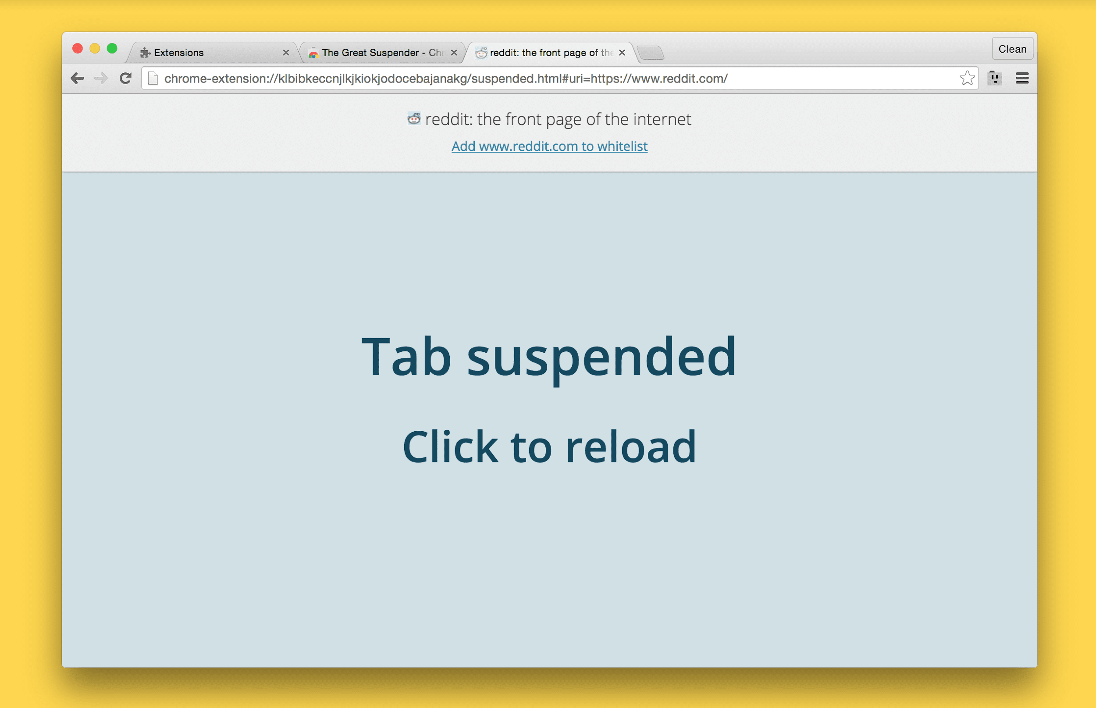Click the back navigation arrow
1096x708 pixels.
coord(78,78)
